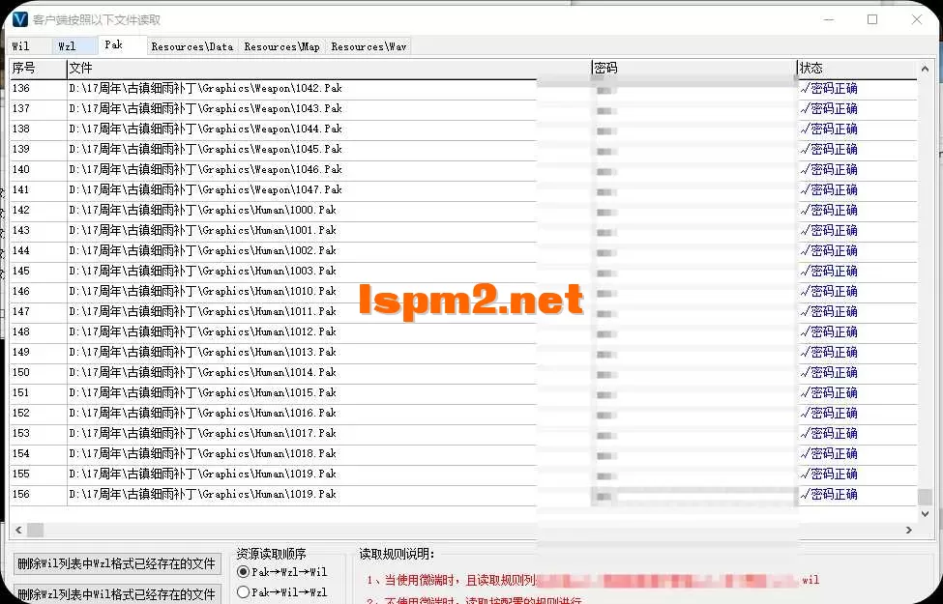This screenshot has height=604, width=943.
Task: Click 密码正确 status in row 156
Action: (x=829, y=495)
